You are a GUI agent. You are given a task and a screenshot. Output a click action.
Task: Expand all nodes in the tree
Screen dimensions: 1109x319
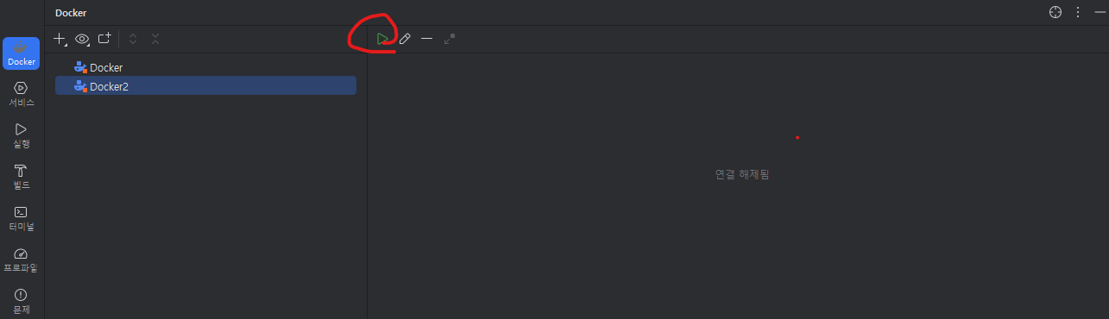click(x=133, y=39)
